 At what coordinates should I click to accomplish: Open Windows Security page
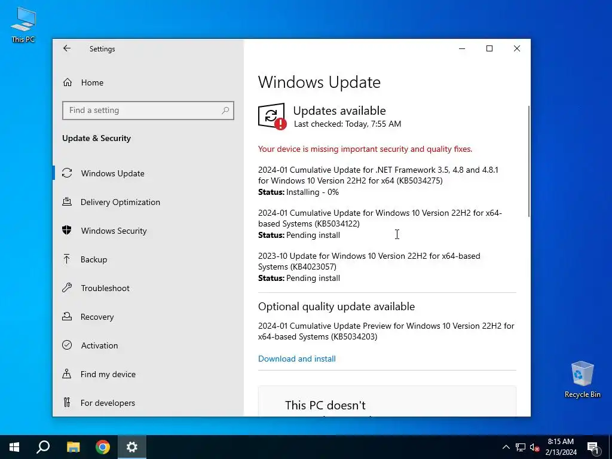tap(114, 231)
